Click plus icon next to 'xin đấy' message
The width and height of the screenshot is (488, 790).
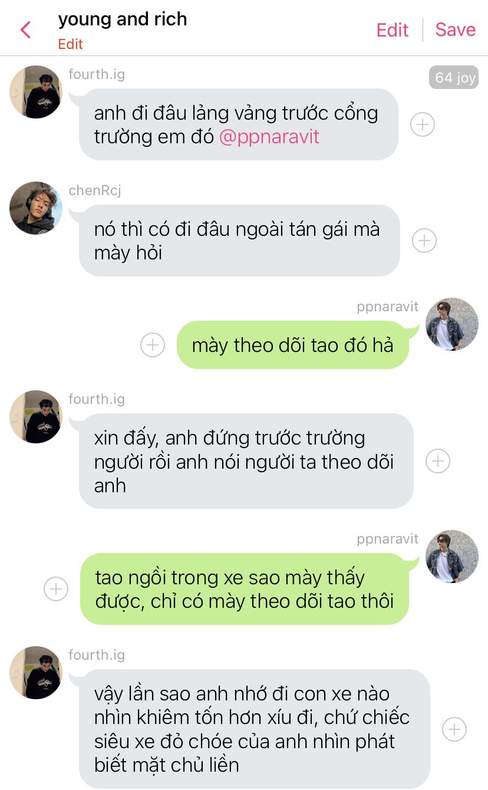[x=437, y=461]
